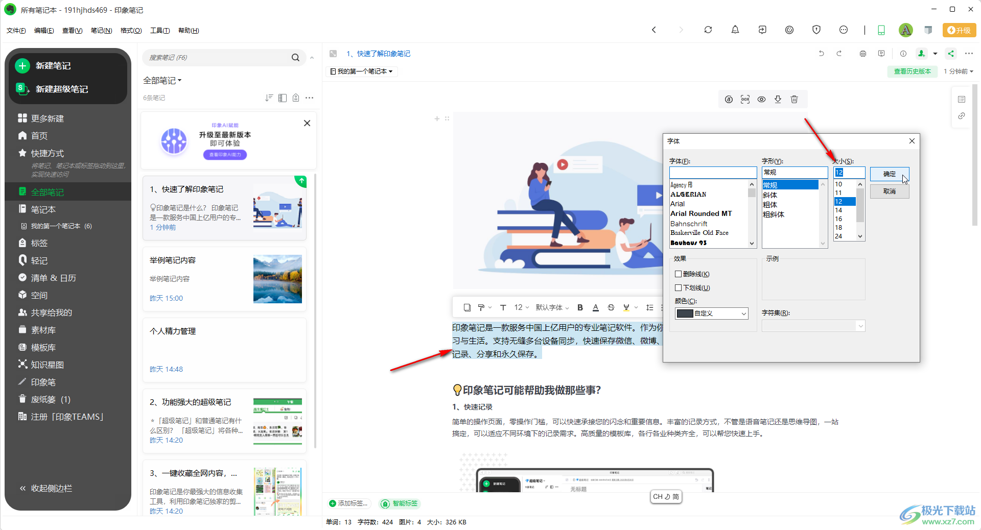Open the 举例笔记内容 note thumbnail
The width and height of the screenshot is (981, 530).
[x=277, y=279]
